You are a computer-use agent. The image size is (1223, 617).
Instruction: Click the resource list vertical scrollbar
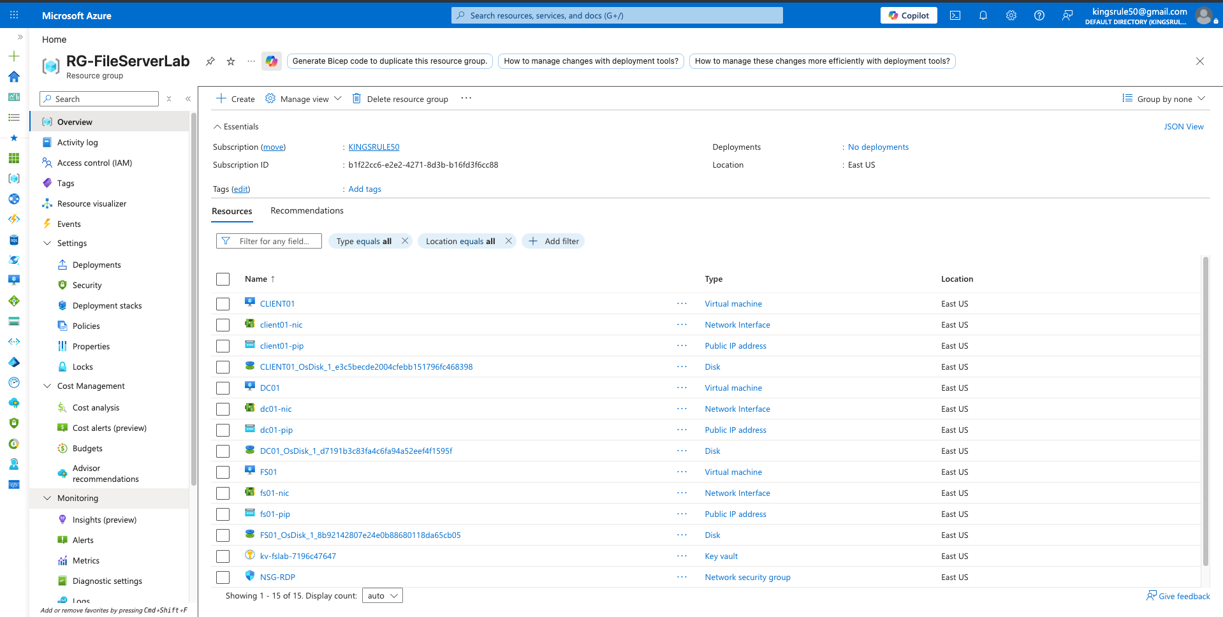click(1205, 412)
